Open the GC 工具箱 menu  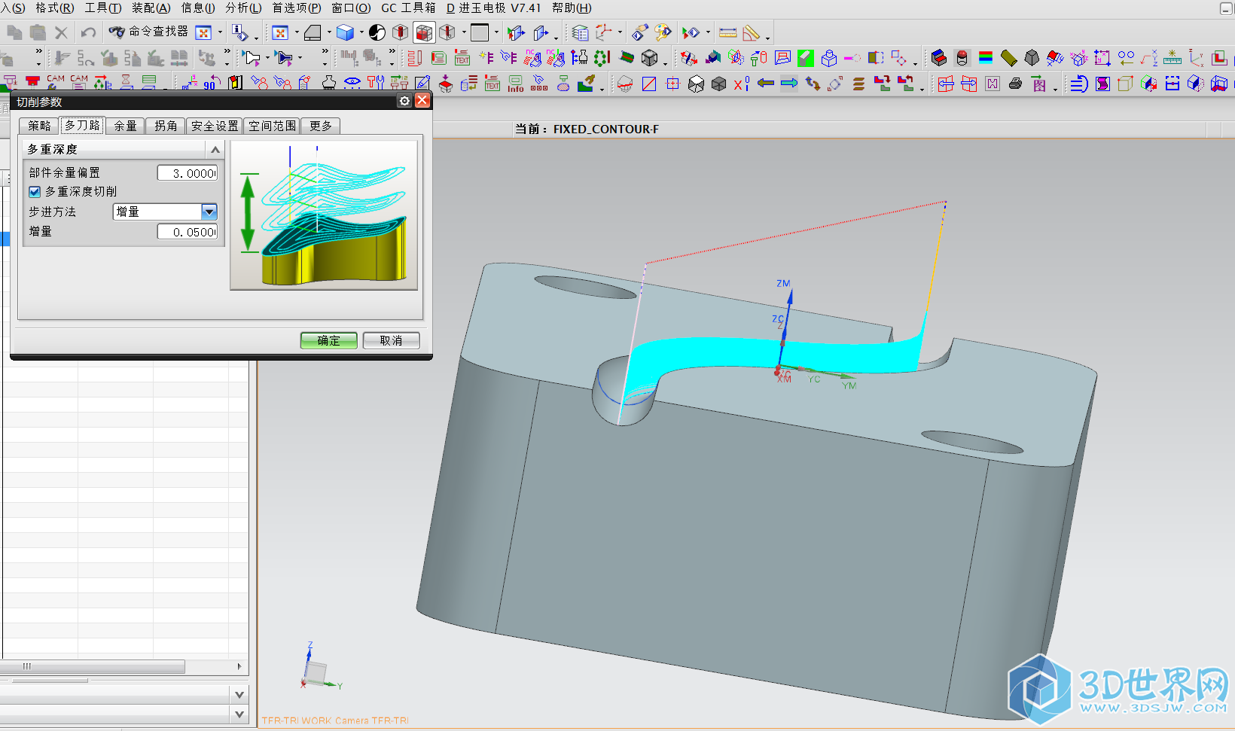point(408,8)
